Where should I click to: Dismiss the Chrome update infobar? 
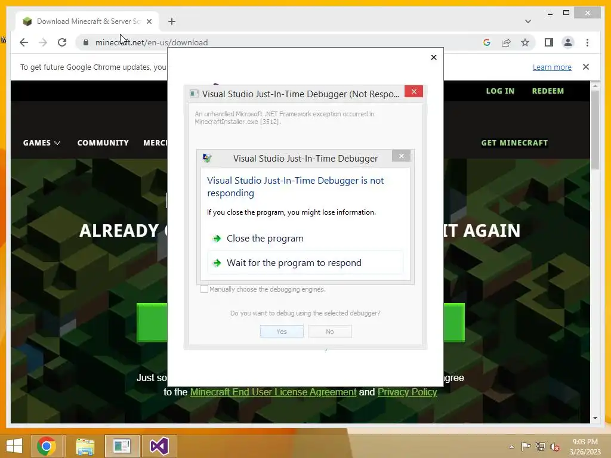586,67
